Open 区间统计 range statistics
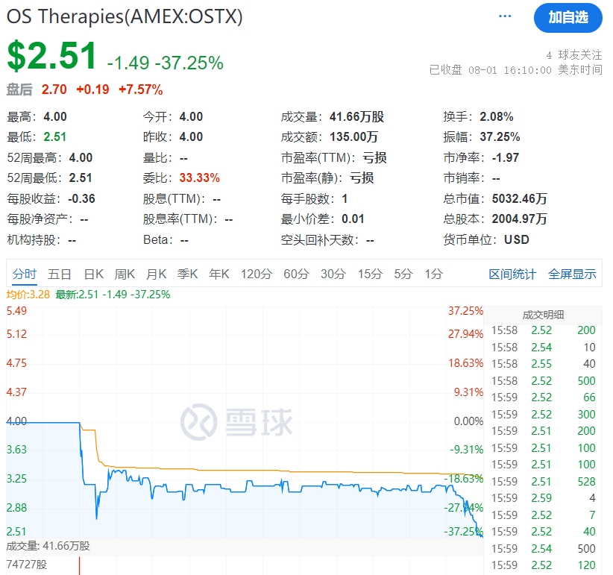This screenshot has width=613, height=575. pyautogui.click(x=512, y=274)
